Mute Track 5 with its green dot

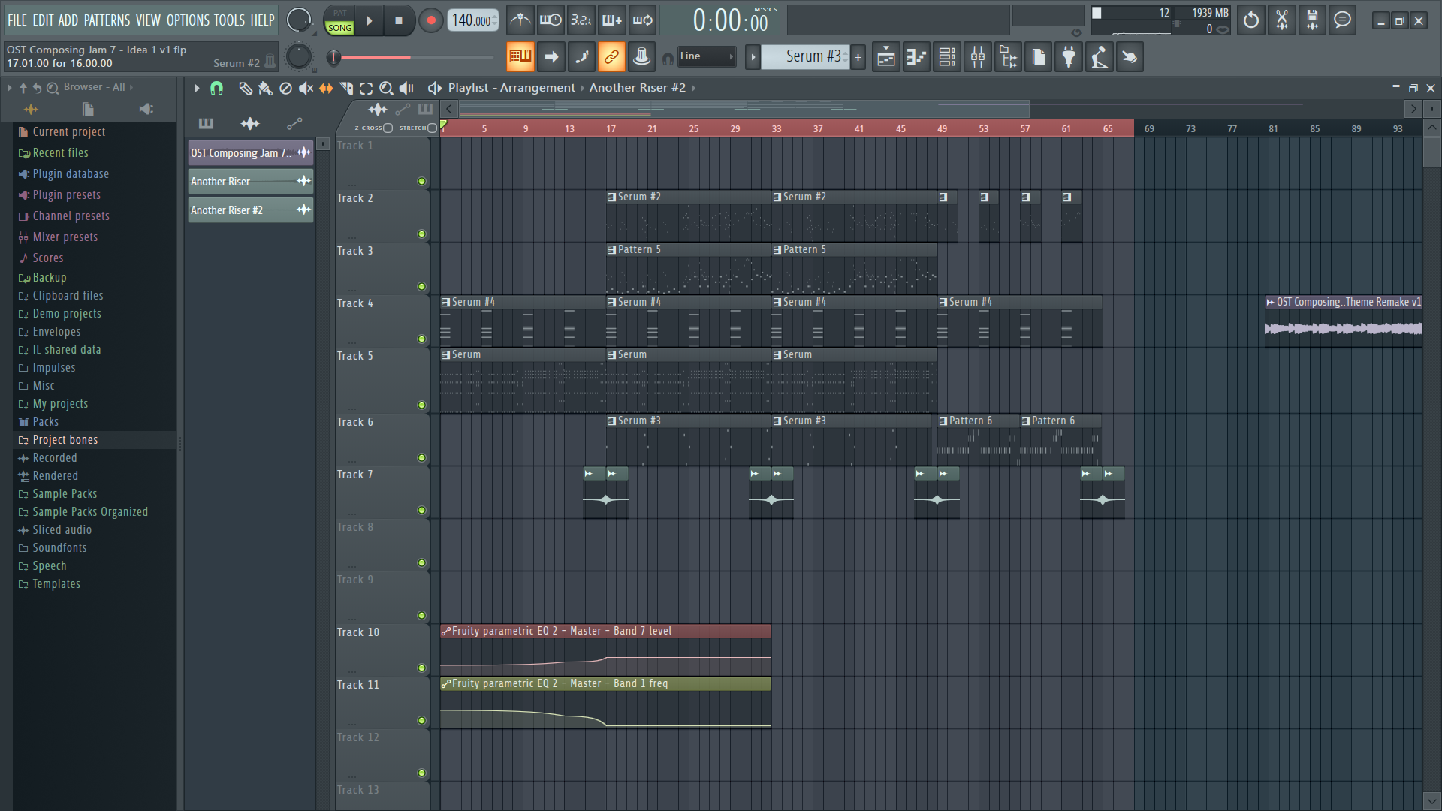421,405
